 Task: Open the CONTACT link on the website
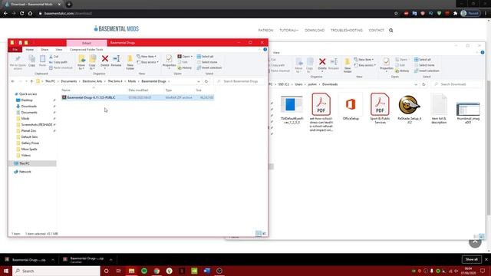coord(376,31)
